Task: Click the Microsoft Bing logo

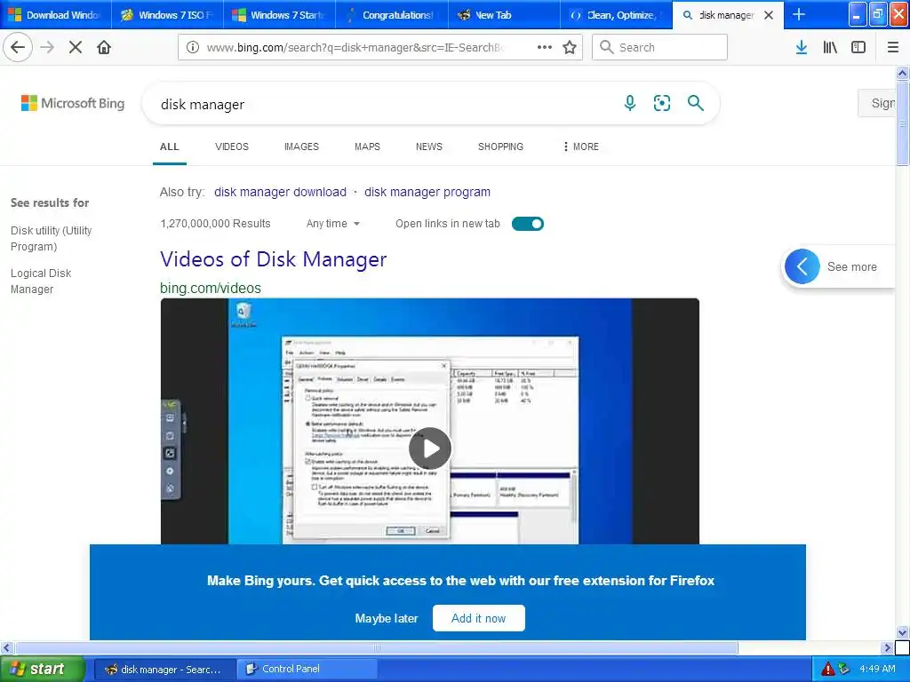Action: pos(73,103)
